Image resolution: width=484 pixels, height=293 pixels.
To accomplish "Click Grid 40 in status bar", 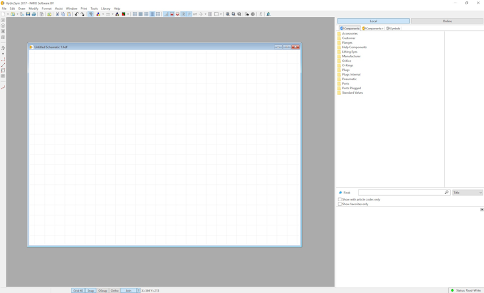I will [x=78, y=290].
